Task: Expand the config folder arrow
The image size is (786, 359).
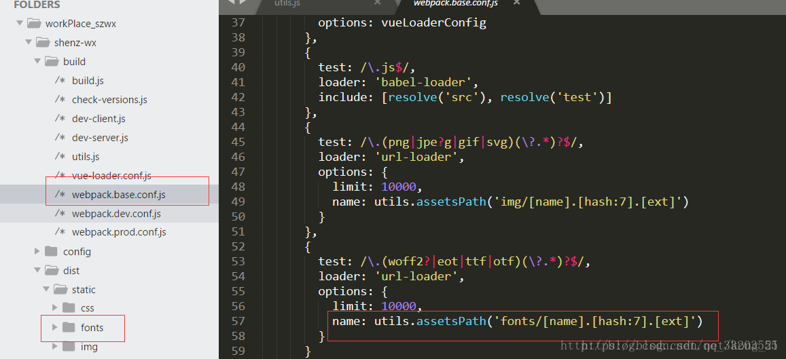Action: point(37,251)
